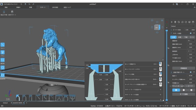Collapse the サポート設定 section with its chevron
196x110 pixels.
pos(194,33)
